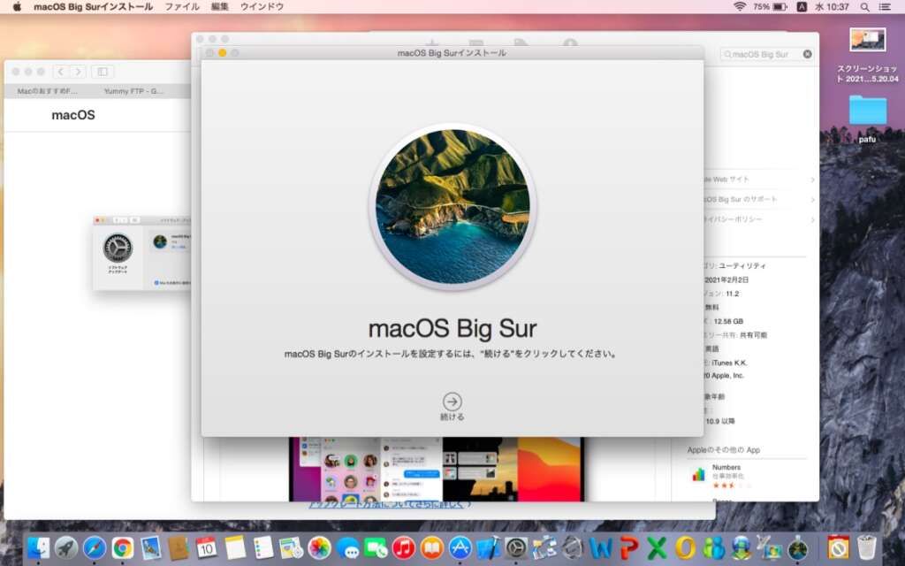
Task: Go back in Safari window
Action: tap(61, 72)
